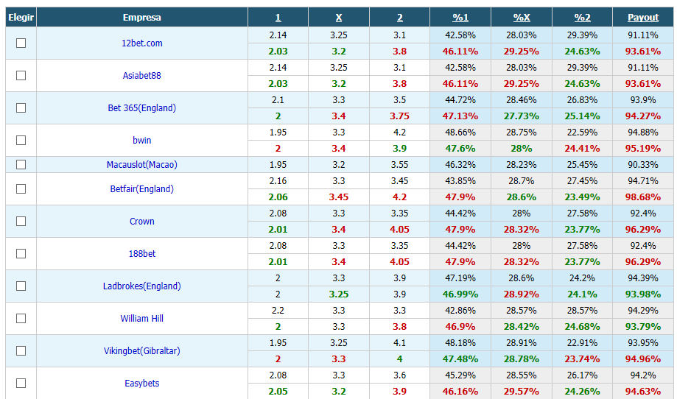677x399 pixels.
Task: Click bwin opening %1 value 48.66%
Action: click(x=460, y=133)
